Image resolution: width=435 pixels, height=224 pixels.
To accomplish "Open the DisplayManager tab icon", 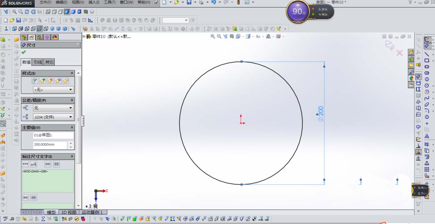I will [55, 37].
